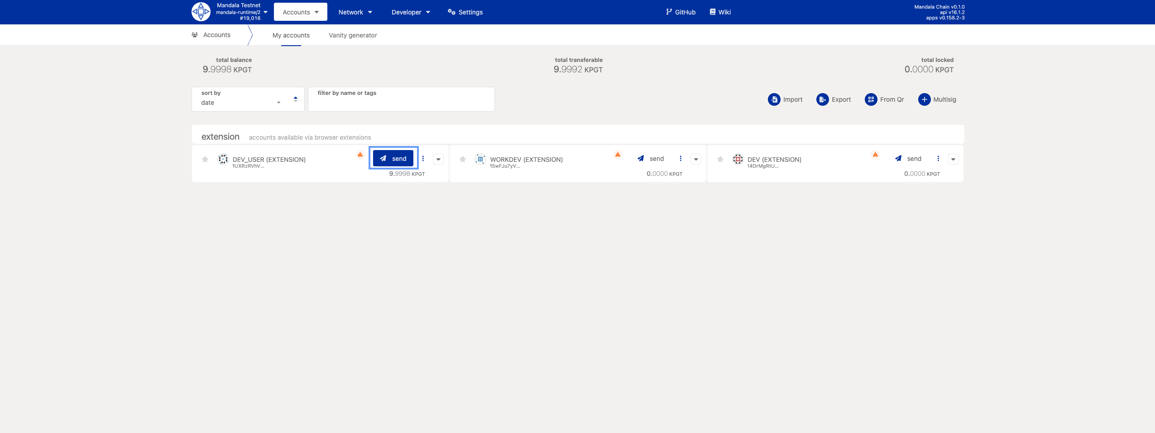Open the Accounts menu
Screen dimensions: 1155x433
click(x=301, y=12)
